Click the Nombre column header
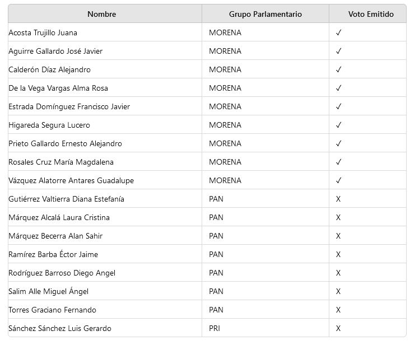This screenshot has height=345, width=410. tap(101, 14)
